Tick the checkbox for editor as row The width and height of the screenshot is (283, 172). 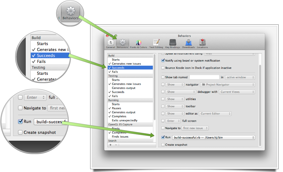pos(163,114)
